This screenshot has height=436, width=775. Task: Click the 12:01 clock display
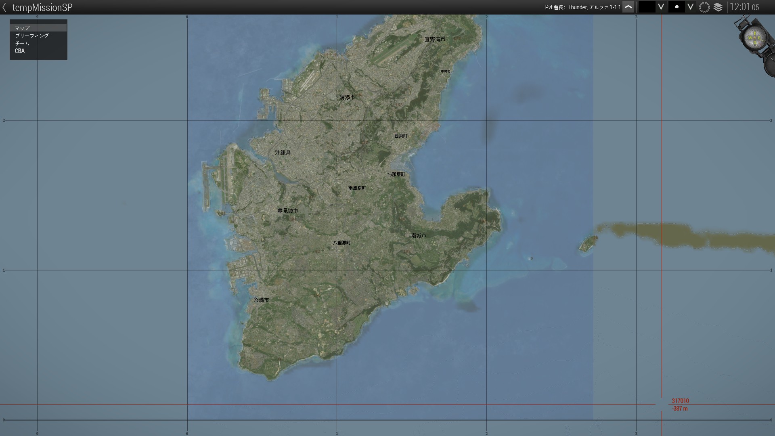(744, 7)
